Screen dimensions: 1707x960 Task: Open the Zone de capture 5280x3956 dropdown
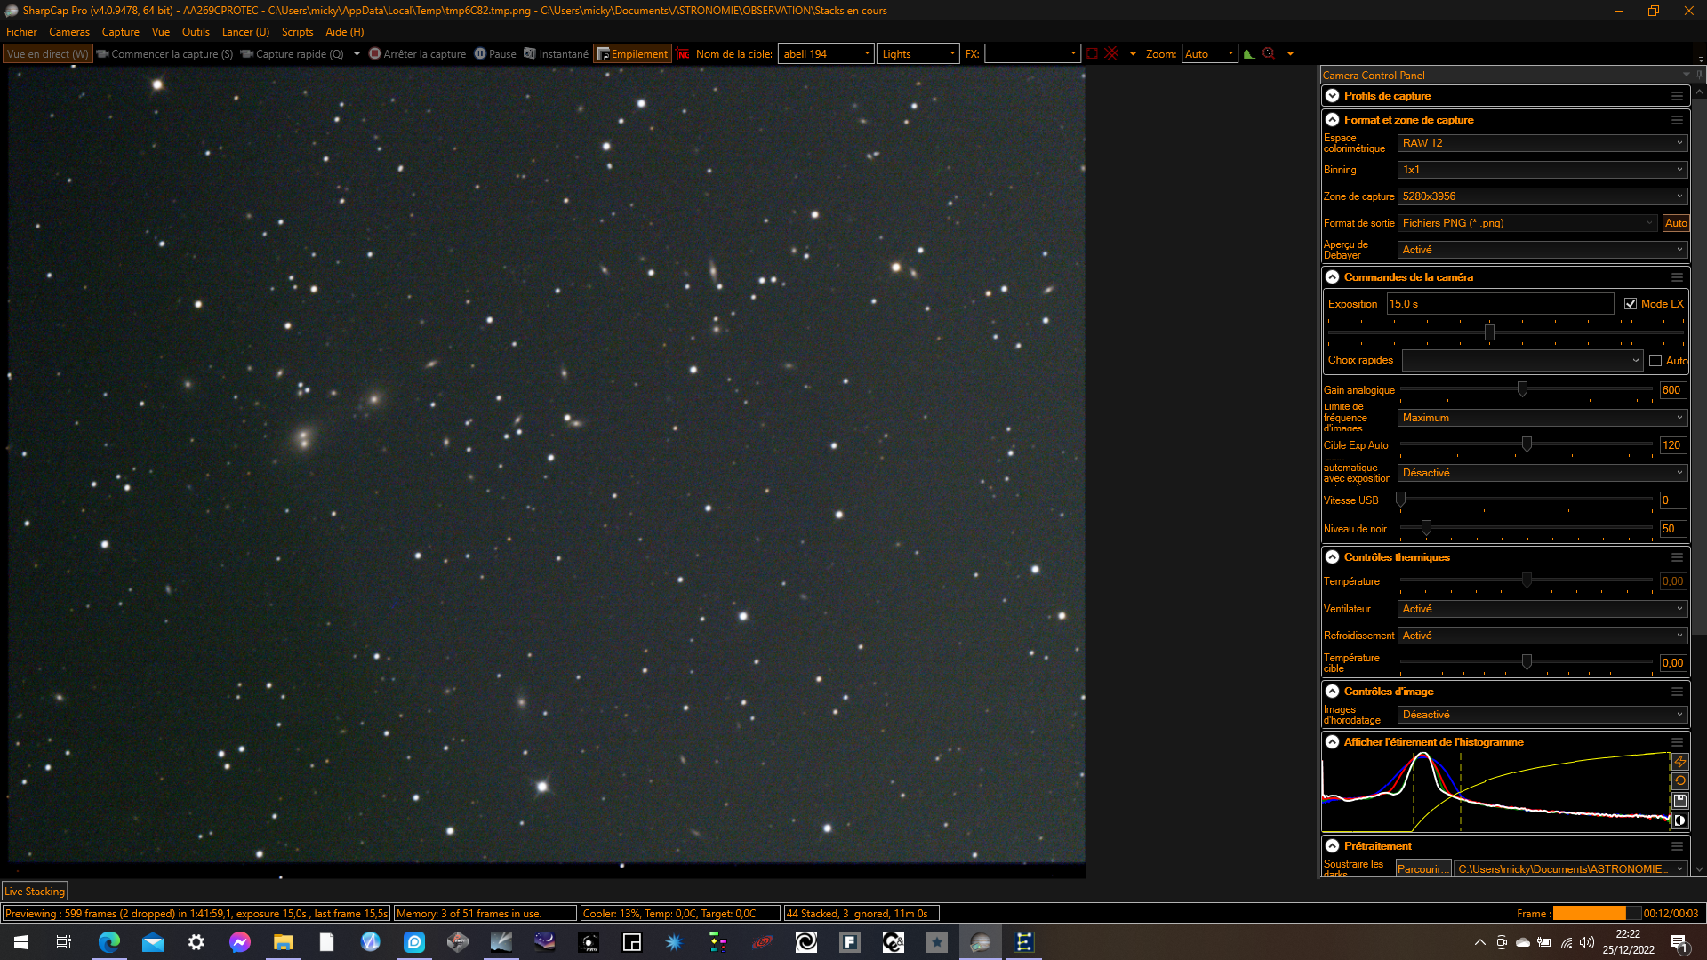pyautogui.click(x=1543, y=196)
